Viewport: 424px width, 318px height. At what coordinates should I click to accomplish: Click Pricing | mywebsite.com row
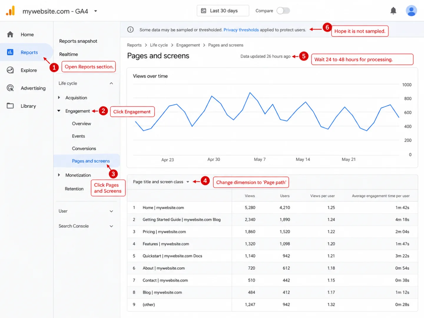point(272,232)
